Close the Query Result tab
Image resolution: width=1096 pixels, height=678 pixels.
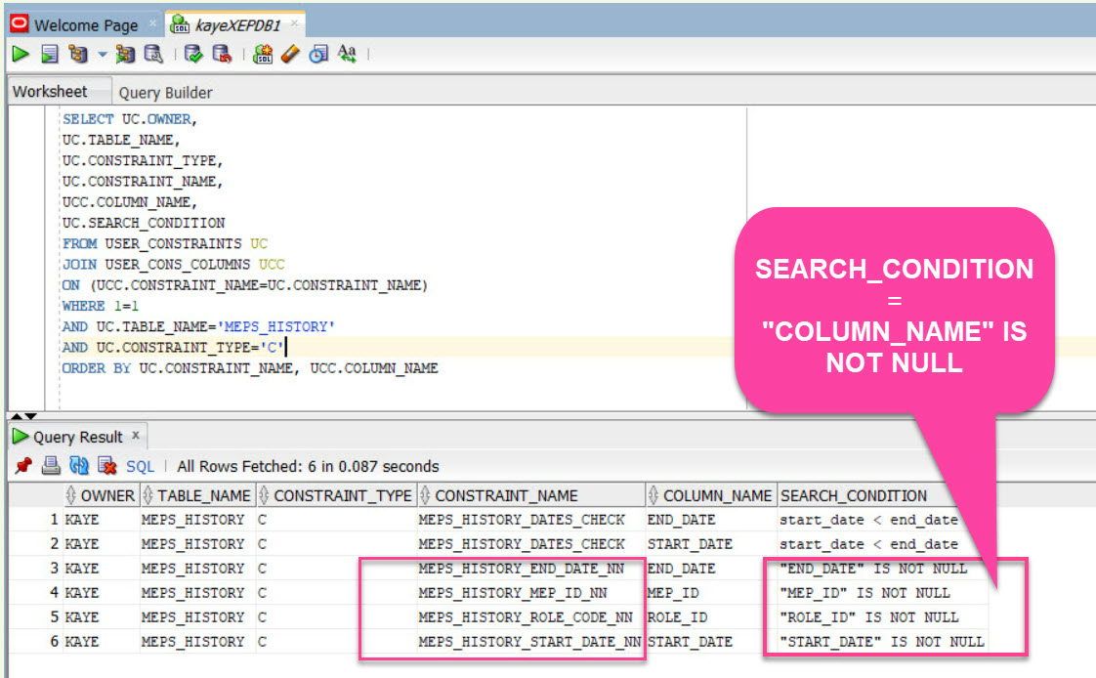[136, 436]
